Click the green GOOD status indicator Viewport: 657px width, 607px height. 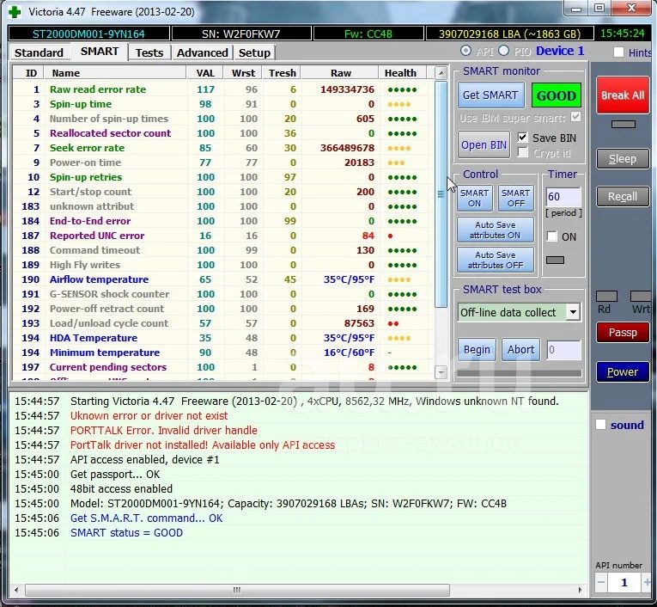coord(556,95)
